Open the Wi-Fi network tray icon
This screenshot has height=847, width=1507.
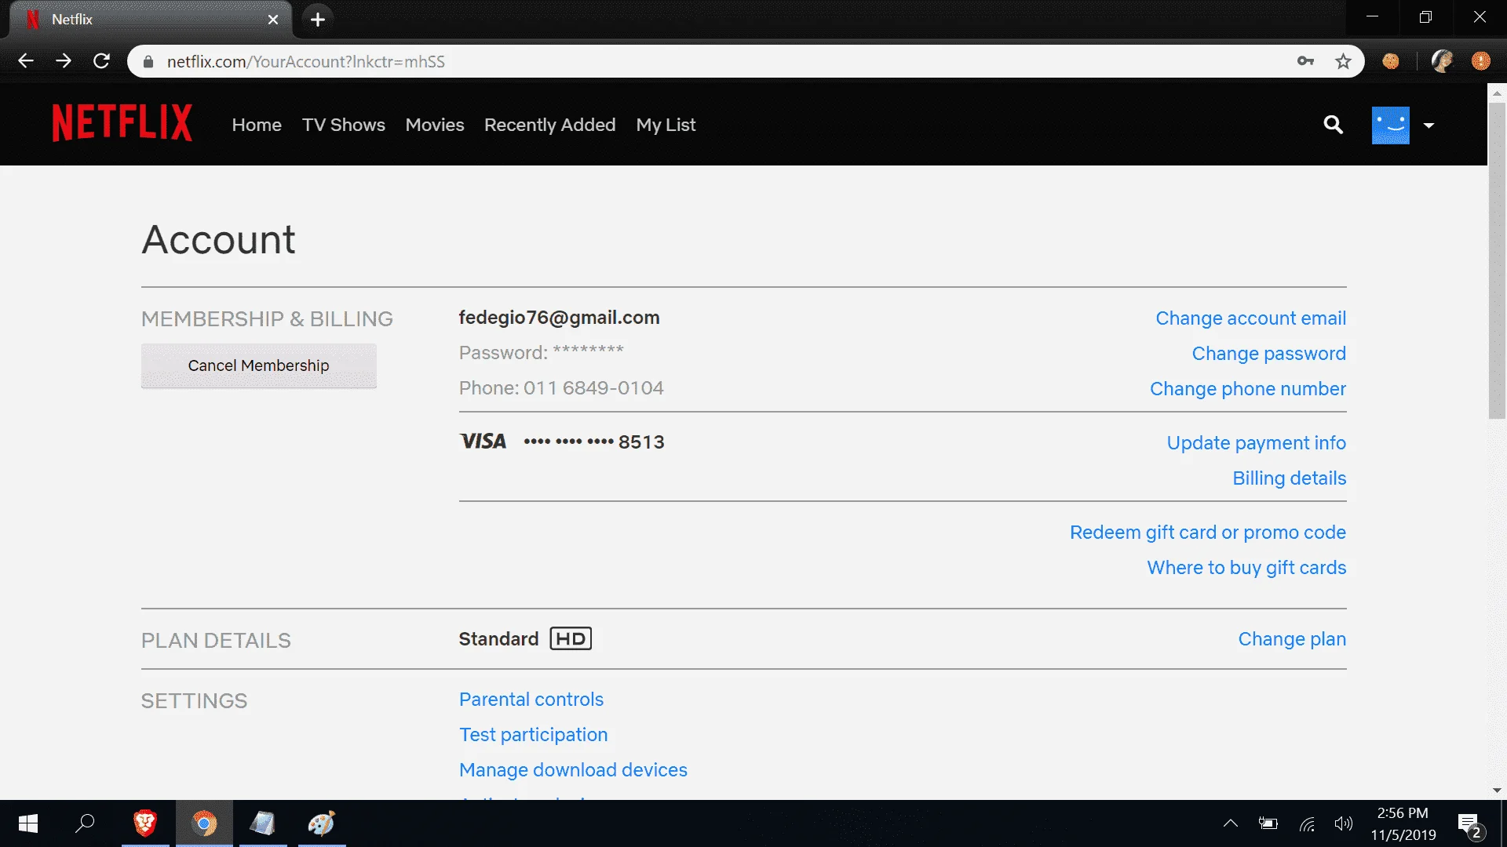pyautogui.click(x=1307, y=823)
